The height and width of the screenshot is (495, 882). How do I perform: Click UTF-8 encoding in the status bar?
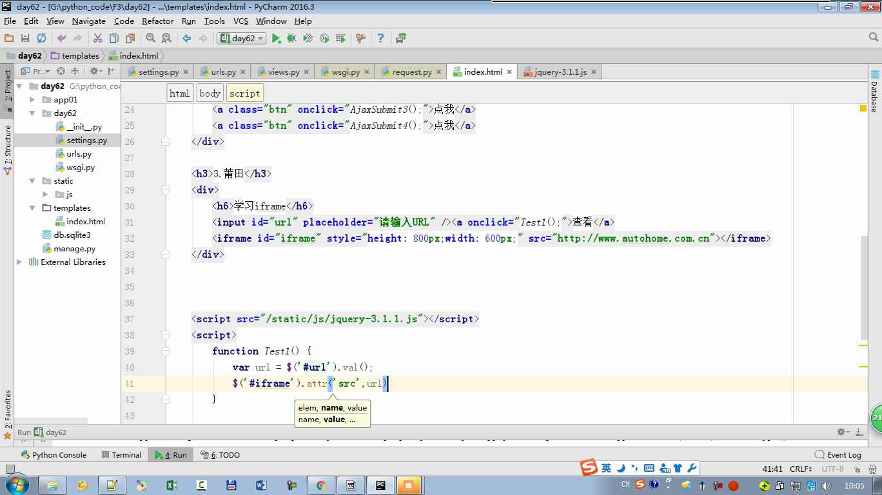tap(832, 469)
